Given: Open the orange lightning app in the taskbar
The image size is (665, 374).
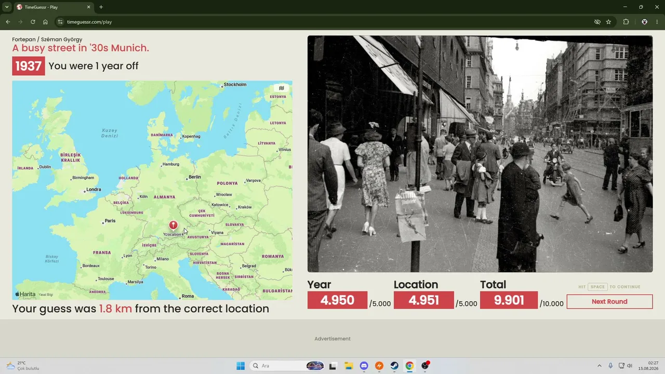Looking at the screenshot, I should tap(379, 366).
